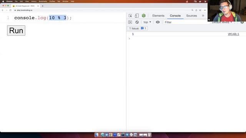Go back with the browser back arrow
The width and height of the screenshot is (246, 138).
click(3, 10)
